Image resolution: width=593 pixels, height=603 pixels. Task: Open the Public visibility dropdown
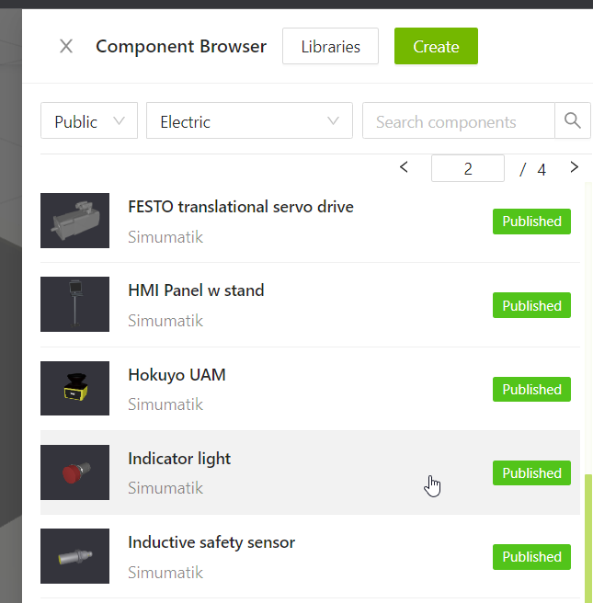point(89,120)
